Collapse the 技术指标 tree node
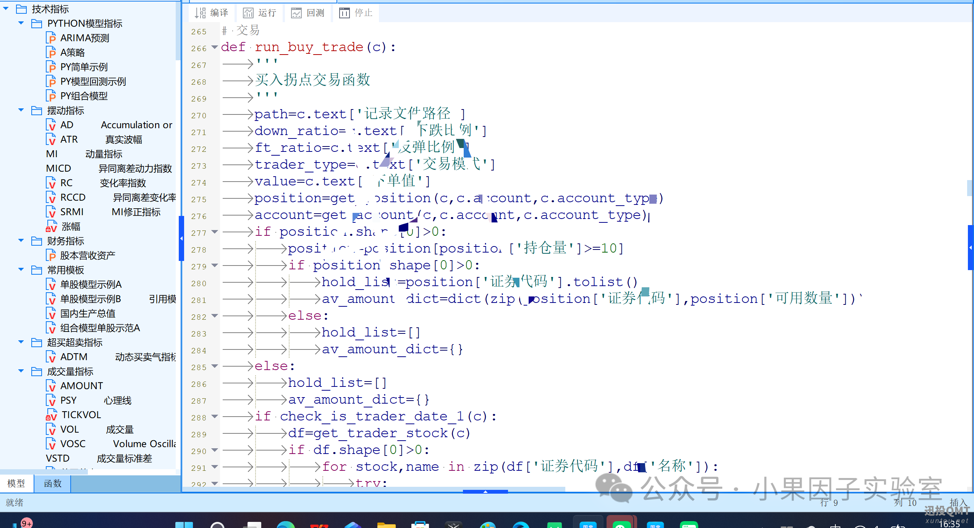The width and height of the screenshot is (974, 528). coord(6,8)
